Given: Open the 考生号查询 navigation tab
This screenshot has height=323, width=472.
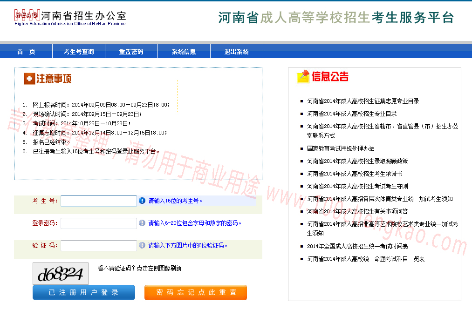Looking at the screenshot, I should [79, 51].
